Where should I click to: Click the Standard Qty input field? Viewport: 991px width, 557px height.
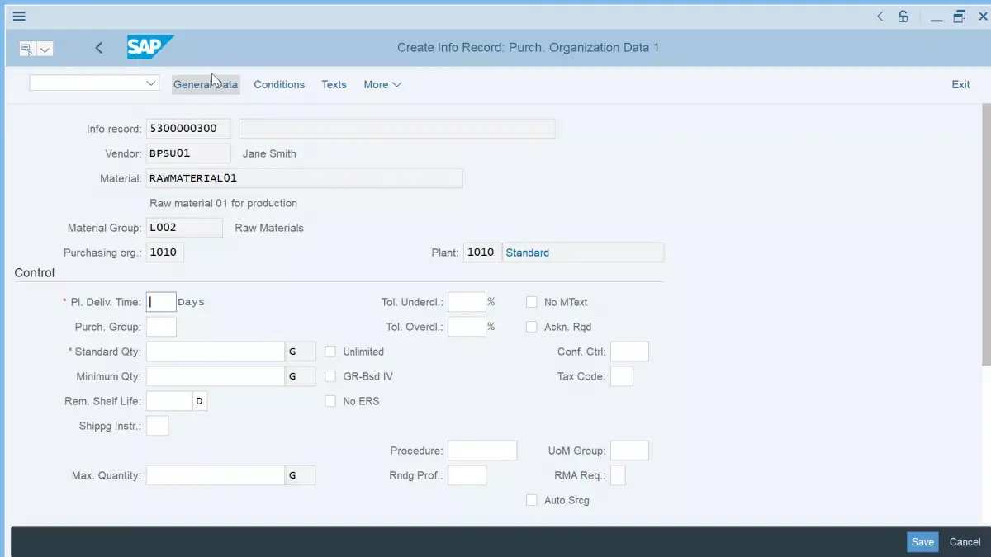point(215,352)
